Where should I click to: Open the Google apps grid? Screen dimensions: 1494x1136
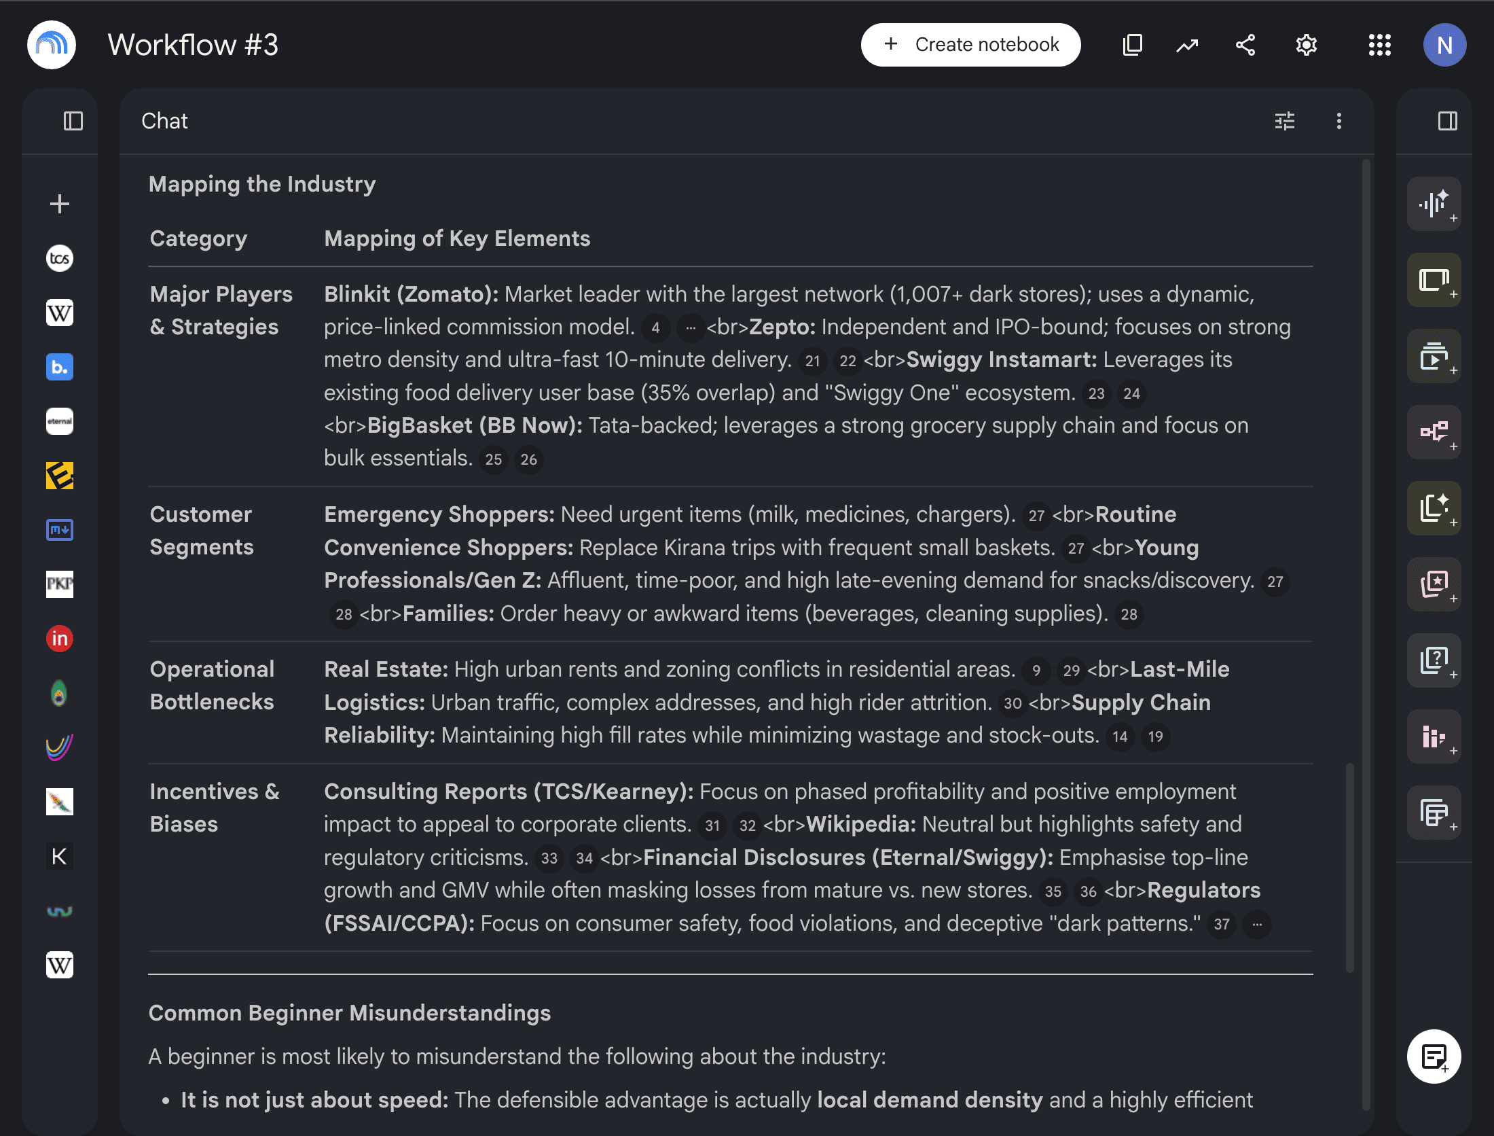pos(1379,45)
